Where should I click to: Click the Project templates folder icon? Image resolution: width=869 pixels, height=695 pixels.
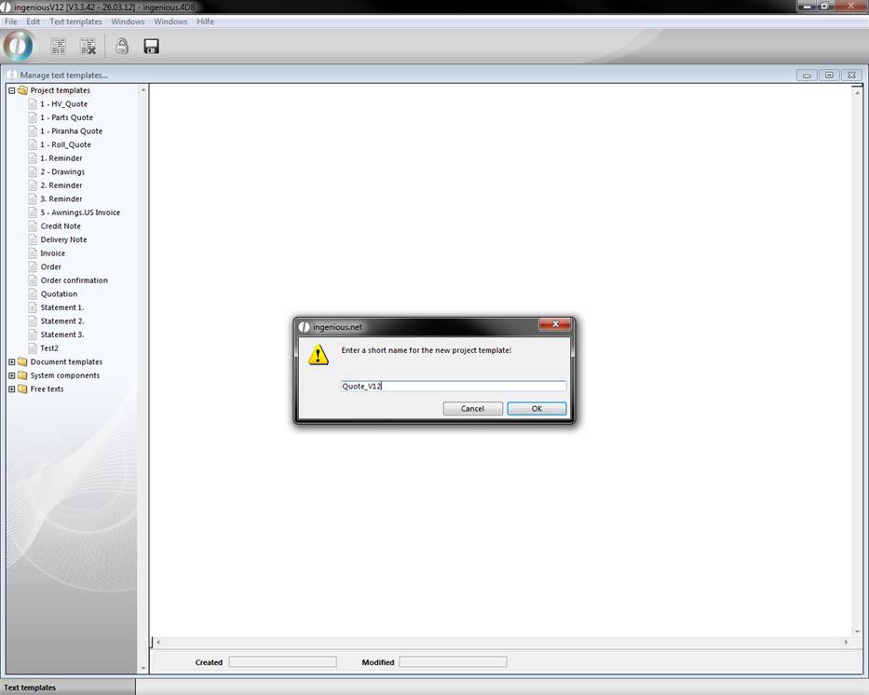point(22,90)
